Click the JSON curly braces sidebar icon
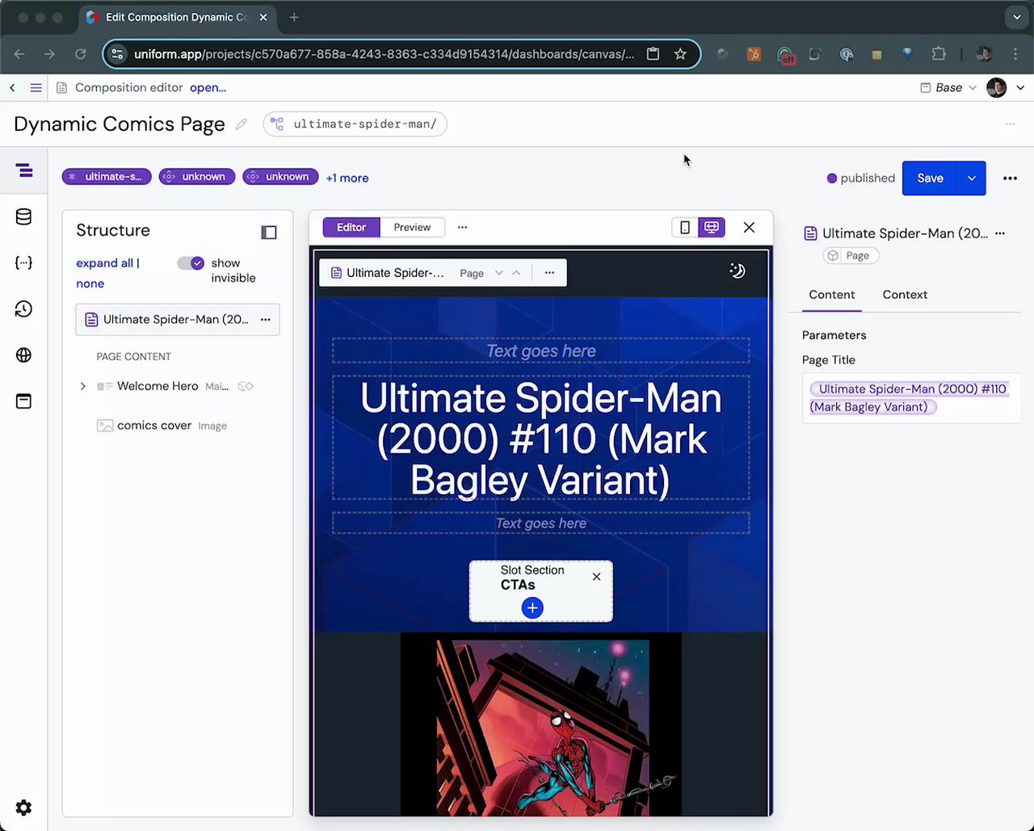Image resolution: width=1034 pixels, height=831 pixels. [23, 262]
